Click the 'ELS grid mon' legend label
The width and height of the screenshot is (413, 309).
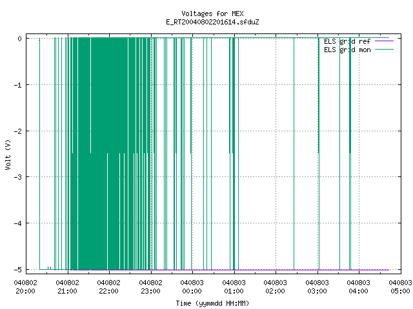(347, 50)
